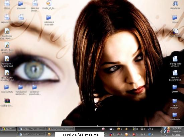Select the Akcent mp3 file icon
The width and height of the screenshot is (184, 137).
click(x=7, y=45)
